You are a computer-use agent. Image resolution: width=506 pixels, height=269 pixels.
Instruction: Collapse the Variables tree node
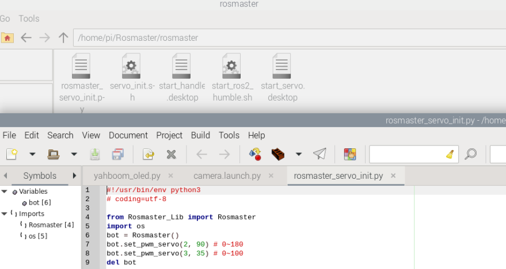click(5, 191)
